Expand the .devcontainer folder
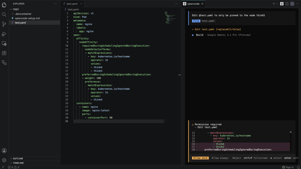 tap(35, 14)
